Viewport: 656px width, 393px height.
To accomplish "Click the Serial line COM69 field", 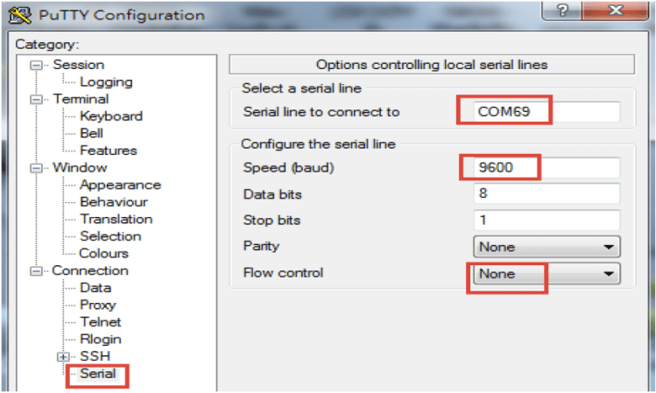I will [546, 112].
